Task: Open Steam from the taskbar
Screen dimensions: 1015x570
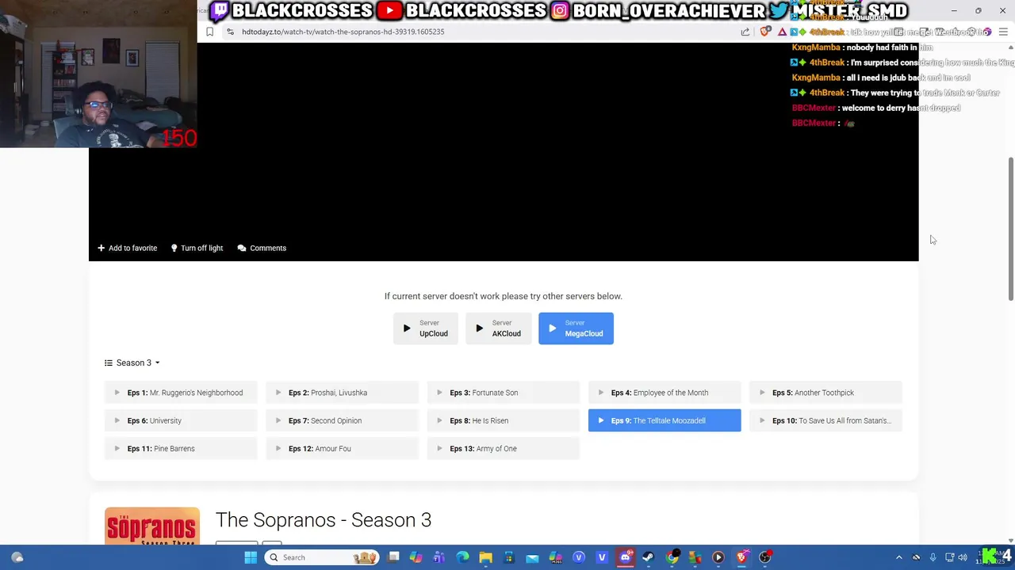Action: [x=648, y=557]
